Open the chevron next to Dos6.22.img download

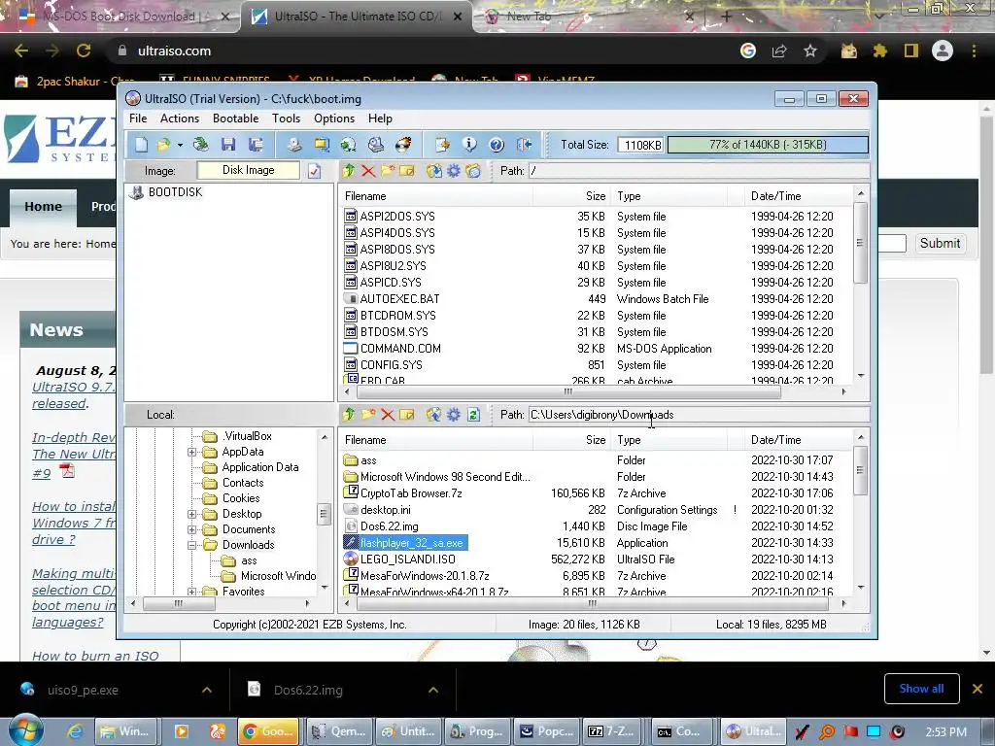433,690
